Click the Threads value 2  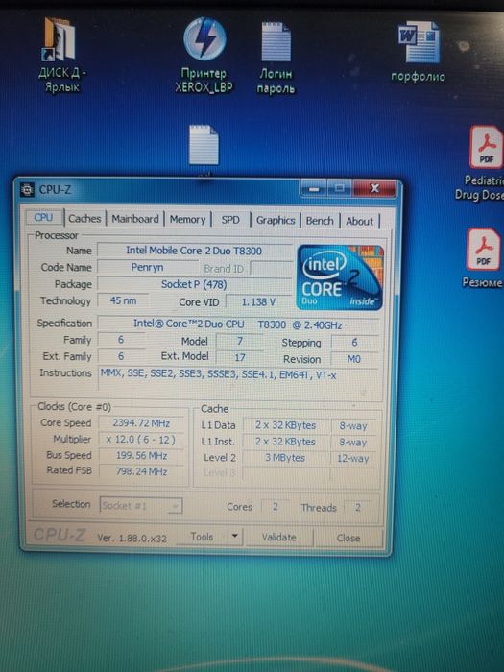pyautogui.click(x=358, y=508)
